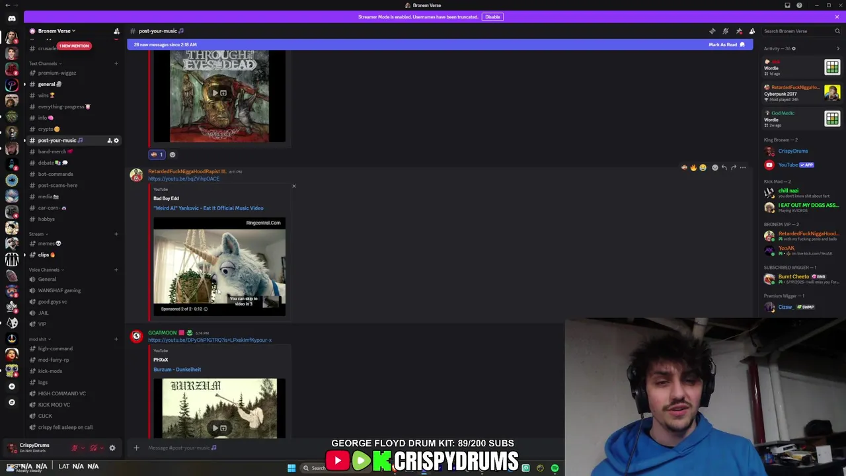Open User Settings gear icon

tap(112, 448)
